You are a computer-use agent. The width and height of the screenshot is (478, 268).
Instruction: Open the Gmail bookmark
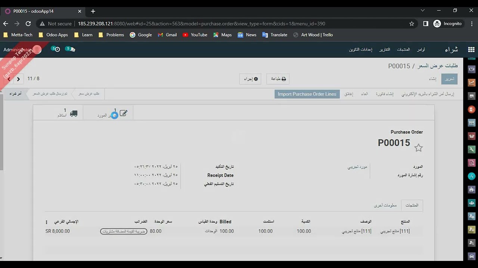pos(167,35)
